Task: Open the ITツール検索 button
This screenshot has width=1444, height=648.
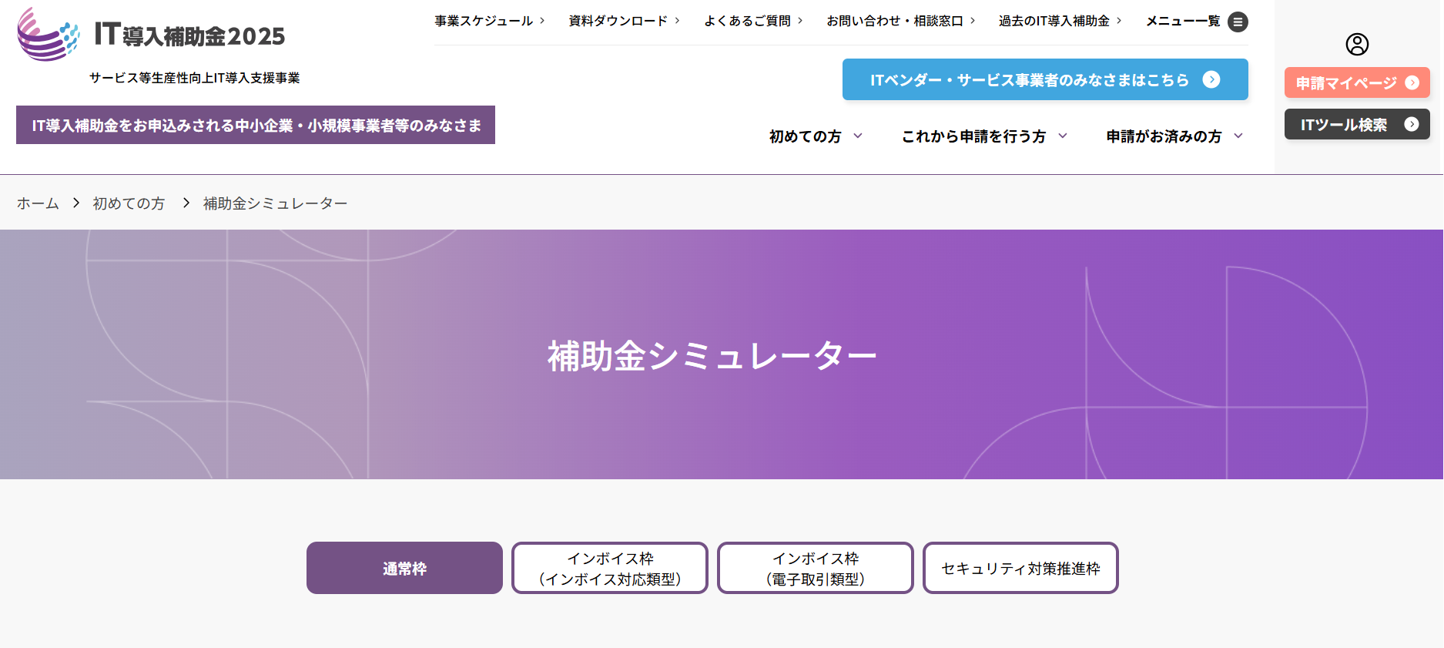Action: [x=1357, y=124]
